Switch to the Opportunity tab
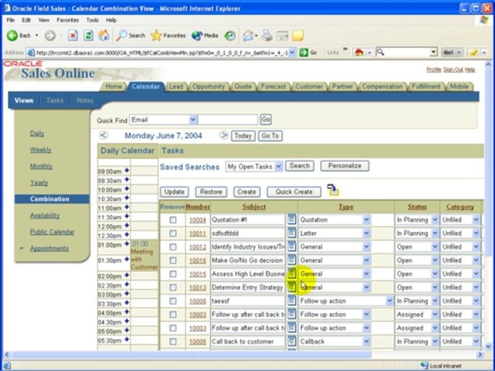 point(208,87)
